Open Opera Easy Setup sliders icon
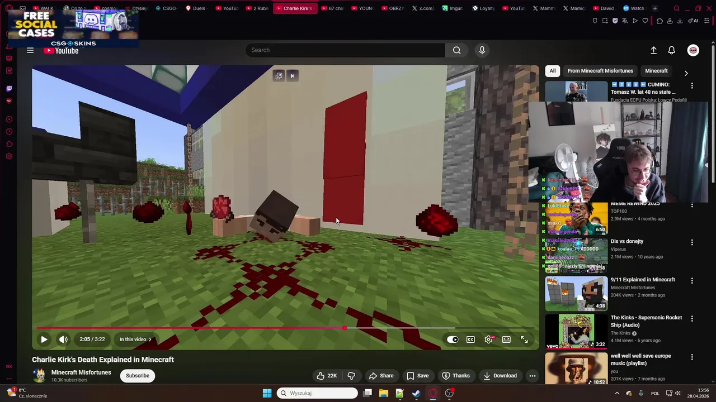716x402 pixels. click(x=706, y=21)
